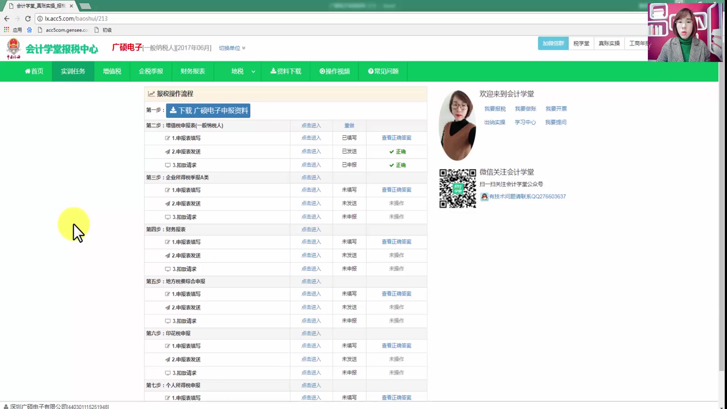Screen dimensions: 727x409
Task: Open the 学习中心 quick link
Action: pos(525,122)
